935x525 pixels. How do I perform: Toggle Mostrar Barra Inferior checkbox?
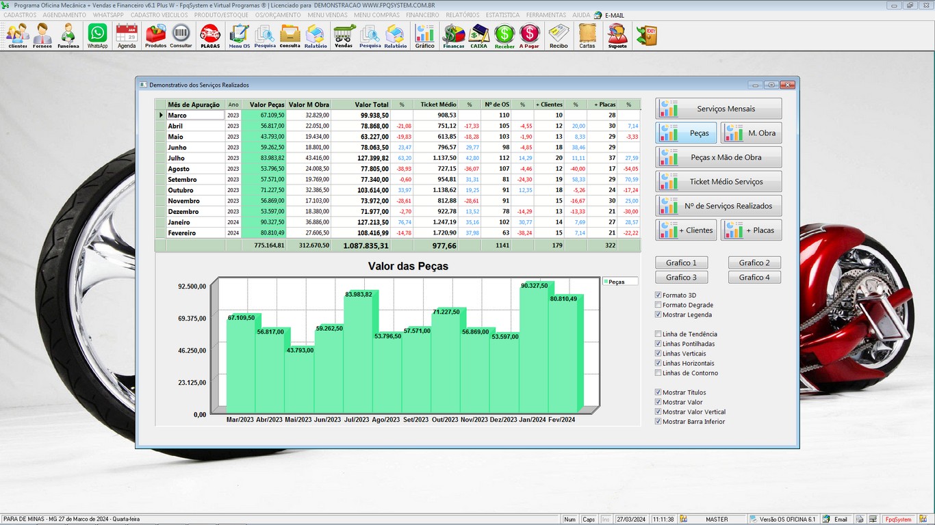pyautogui.click(x=658, y=421)
